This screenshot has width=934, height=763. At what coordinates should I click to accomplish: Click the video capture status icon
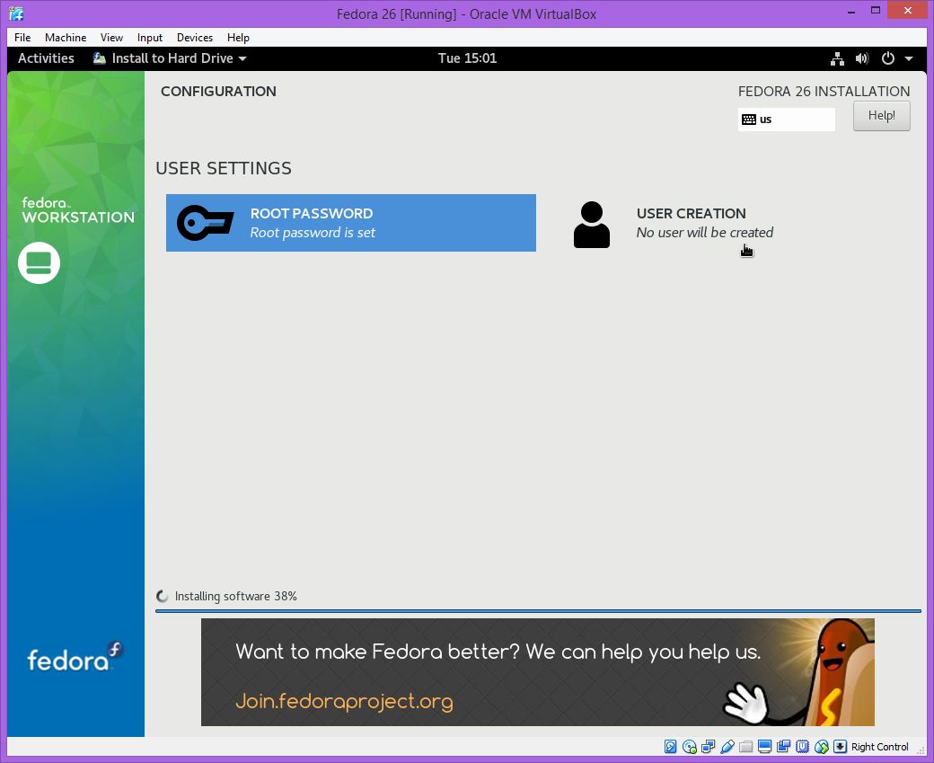[783, 746]
